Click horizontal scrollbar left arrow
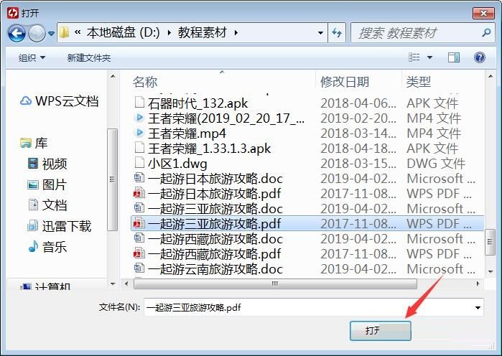This screenshot has width=502, height=356. 127,284
